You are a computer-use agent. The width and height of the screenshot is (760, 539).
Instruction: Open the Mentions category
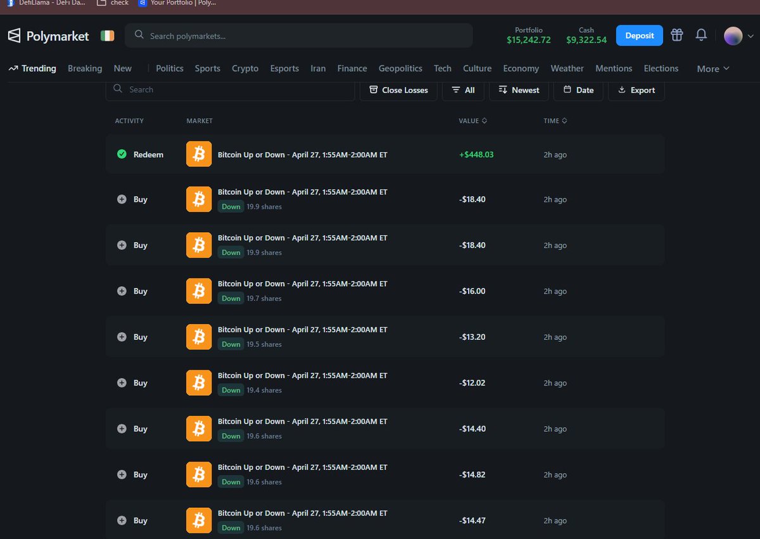tap(614, 68)
